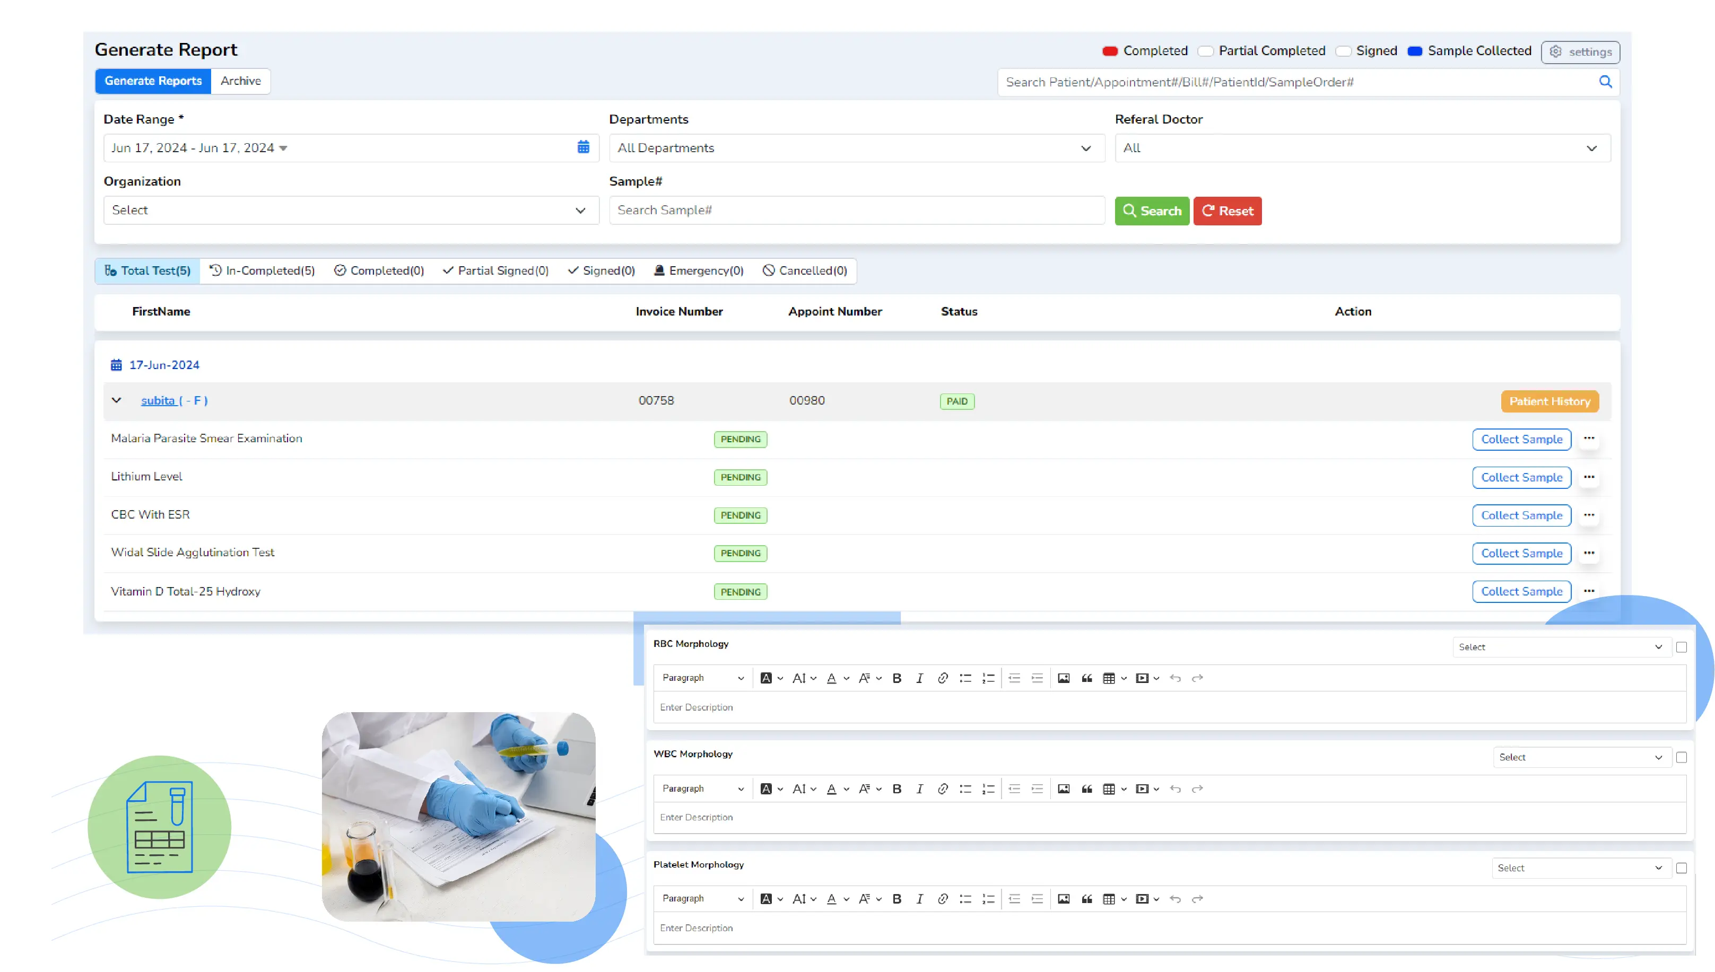Tick the Platelet Morphology checkbox

[1681, 868]
